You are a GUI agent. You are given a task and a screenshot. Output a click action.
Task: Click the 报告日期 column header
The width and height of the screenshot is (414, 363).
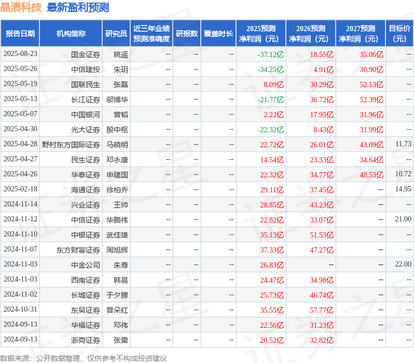[x=20, y=34]
